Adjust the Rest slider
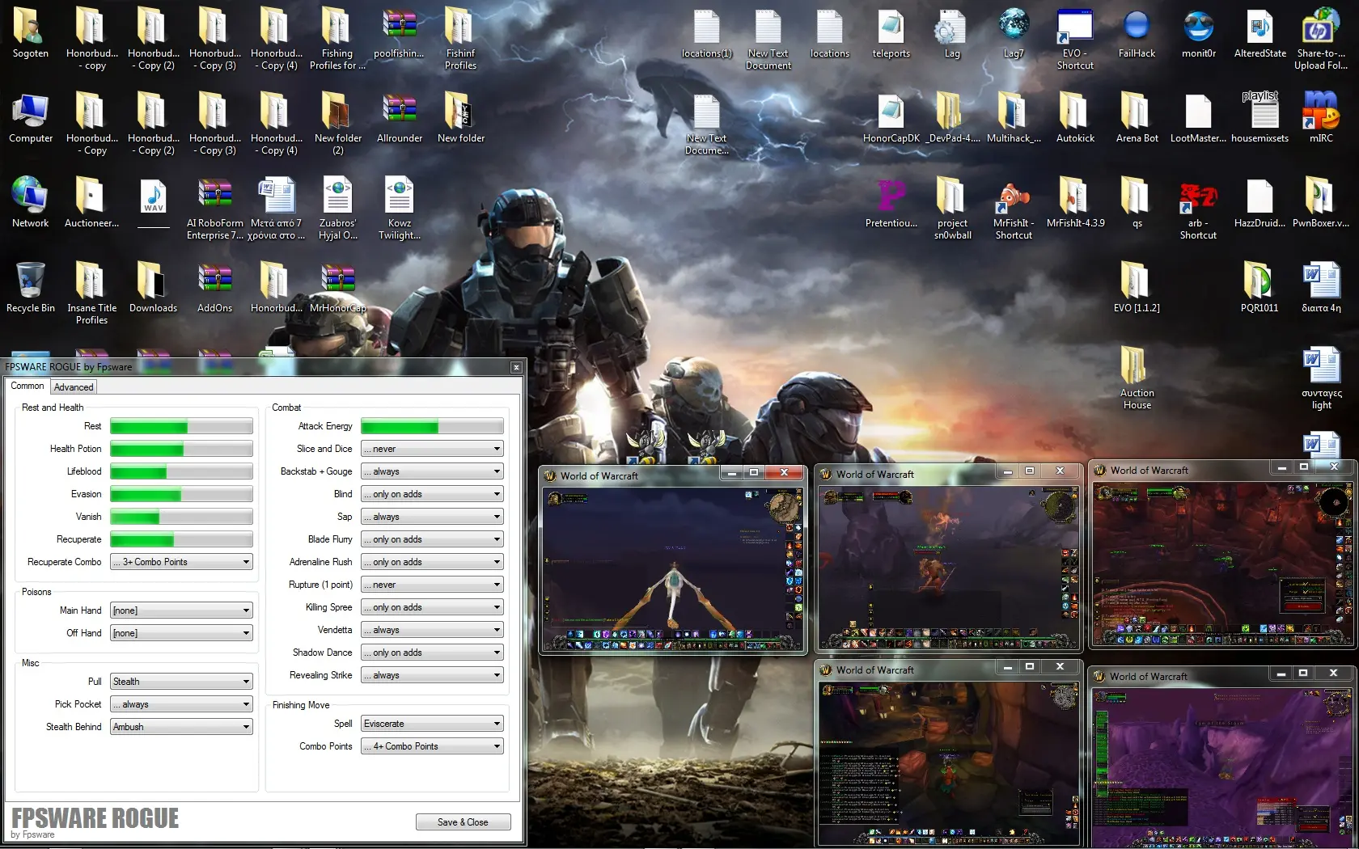This screenshot has width=1359, height=849. (181, 426)
